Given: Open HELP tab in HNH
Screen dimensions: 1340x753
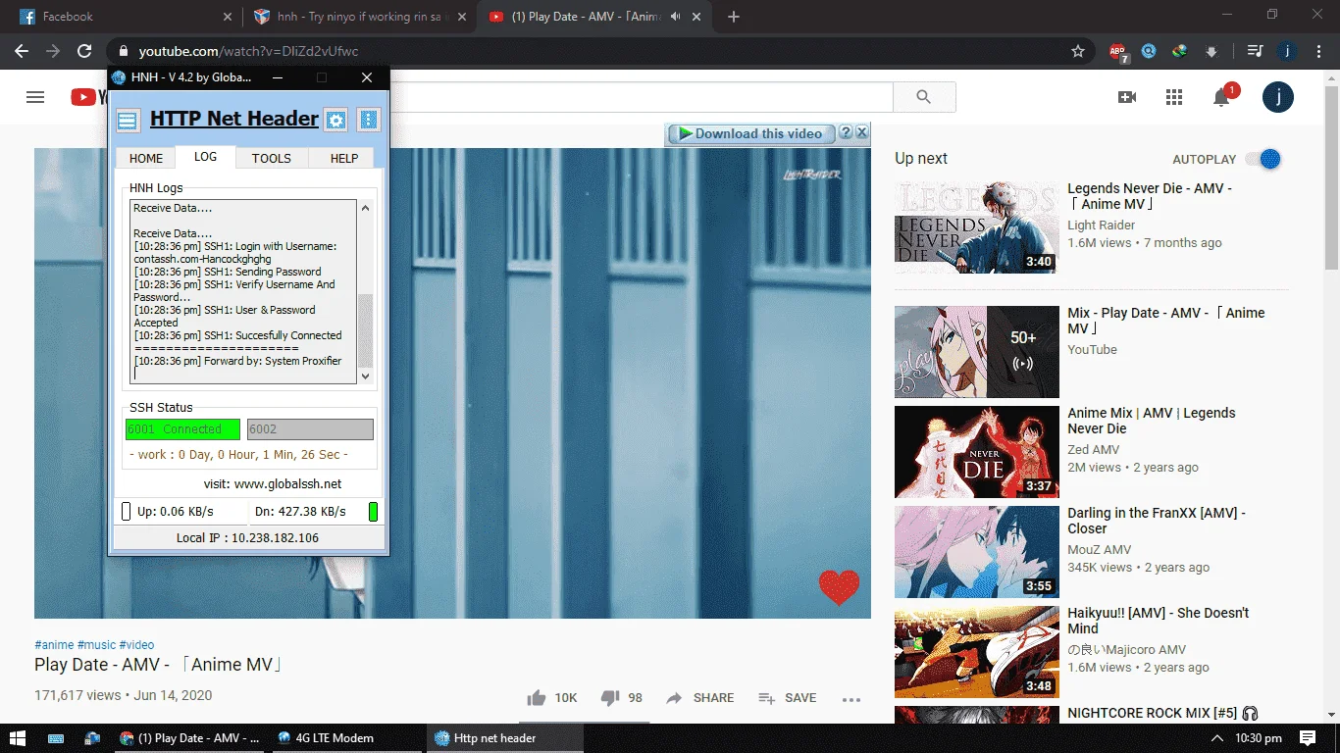Looking at the screenshot, I should pyautogui.click(x=344, y=158).
